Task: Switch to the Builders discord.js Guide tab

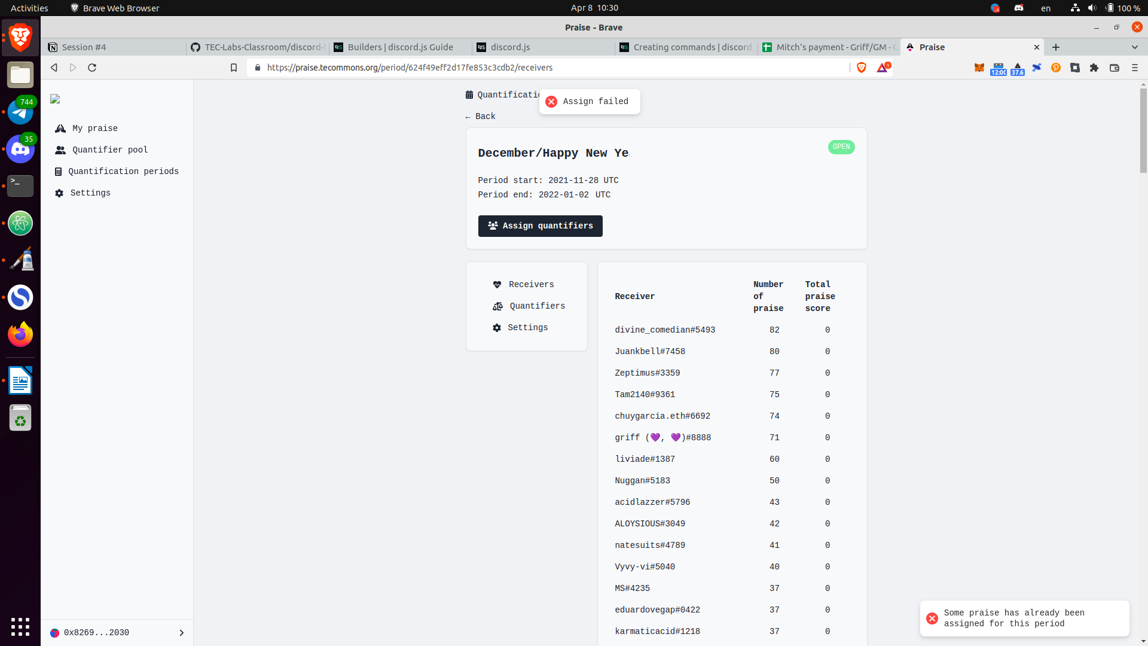Action: [x=399, y=47]
